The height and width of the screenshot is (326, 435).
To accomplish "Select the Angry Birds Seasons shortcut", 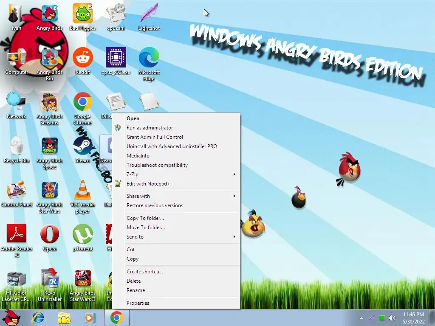I will point(49,109).
